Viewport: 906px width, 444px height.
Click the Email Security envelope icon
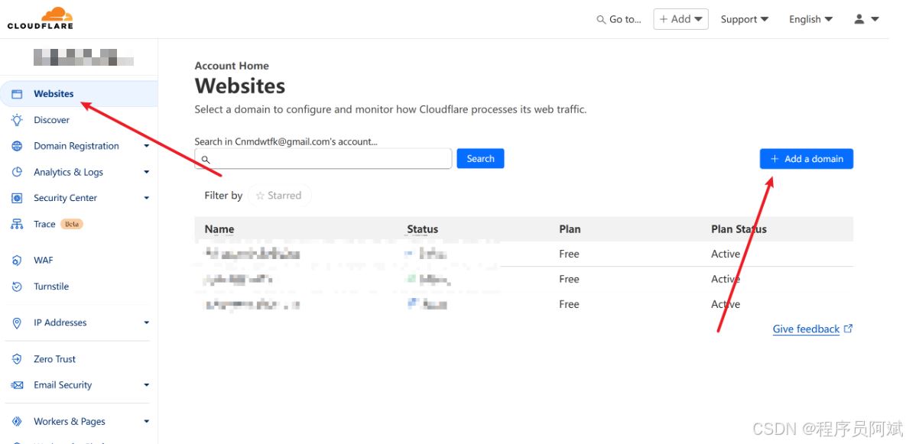pyautogui.click(x=17, y=385)
